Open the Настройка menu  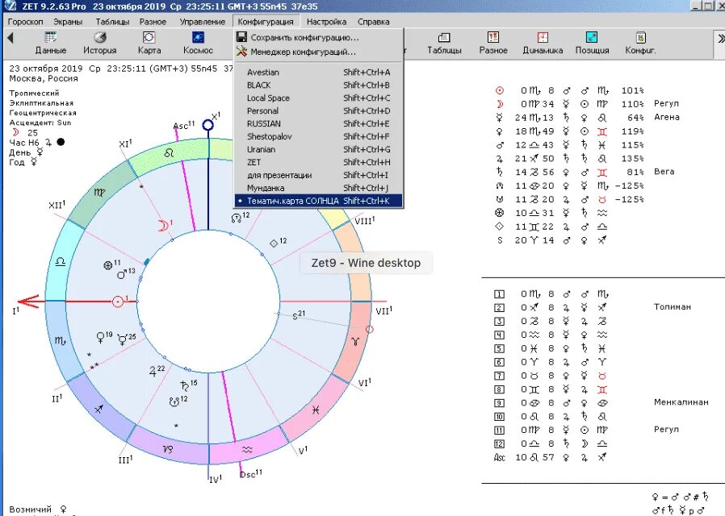tap(326, 22)
